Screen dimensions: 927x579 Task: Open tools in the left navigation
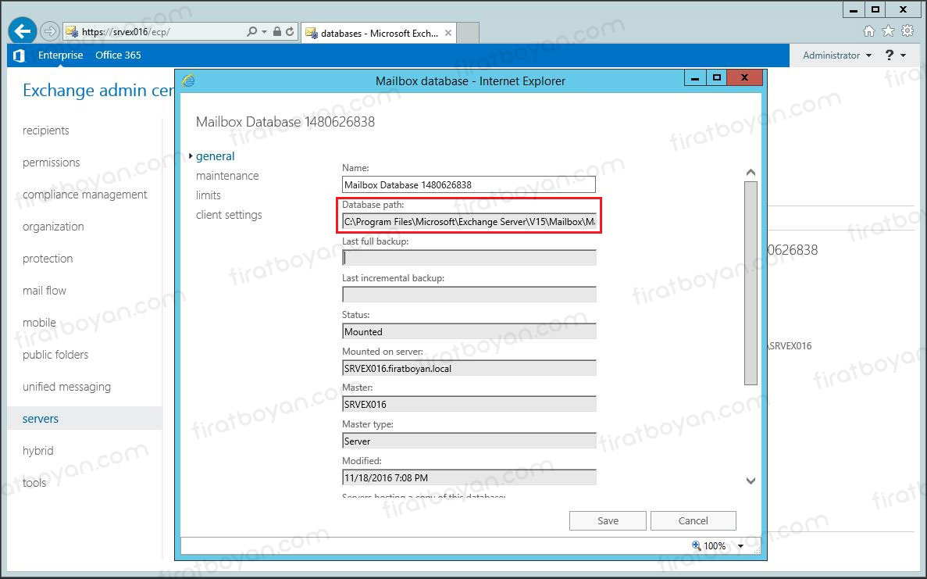(34, 483)
